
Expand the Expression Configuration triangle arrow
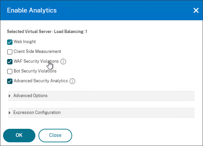click(x=9, y=113)
